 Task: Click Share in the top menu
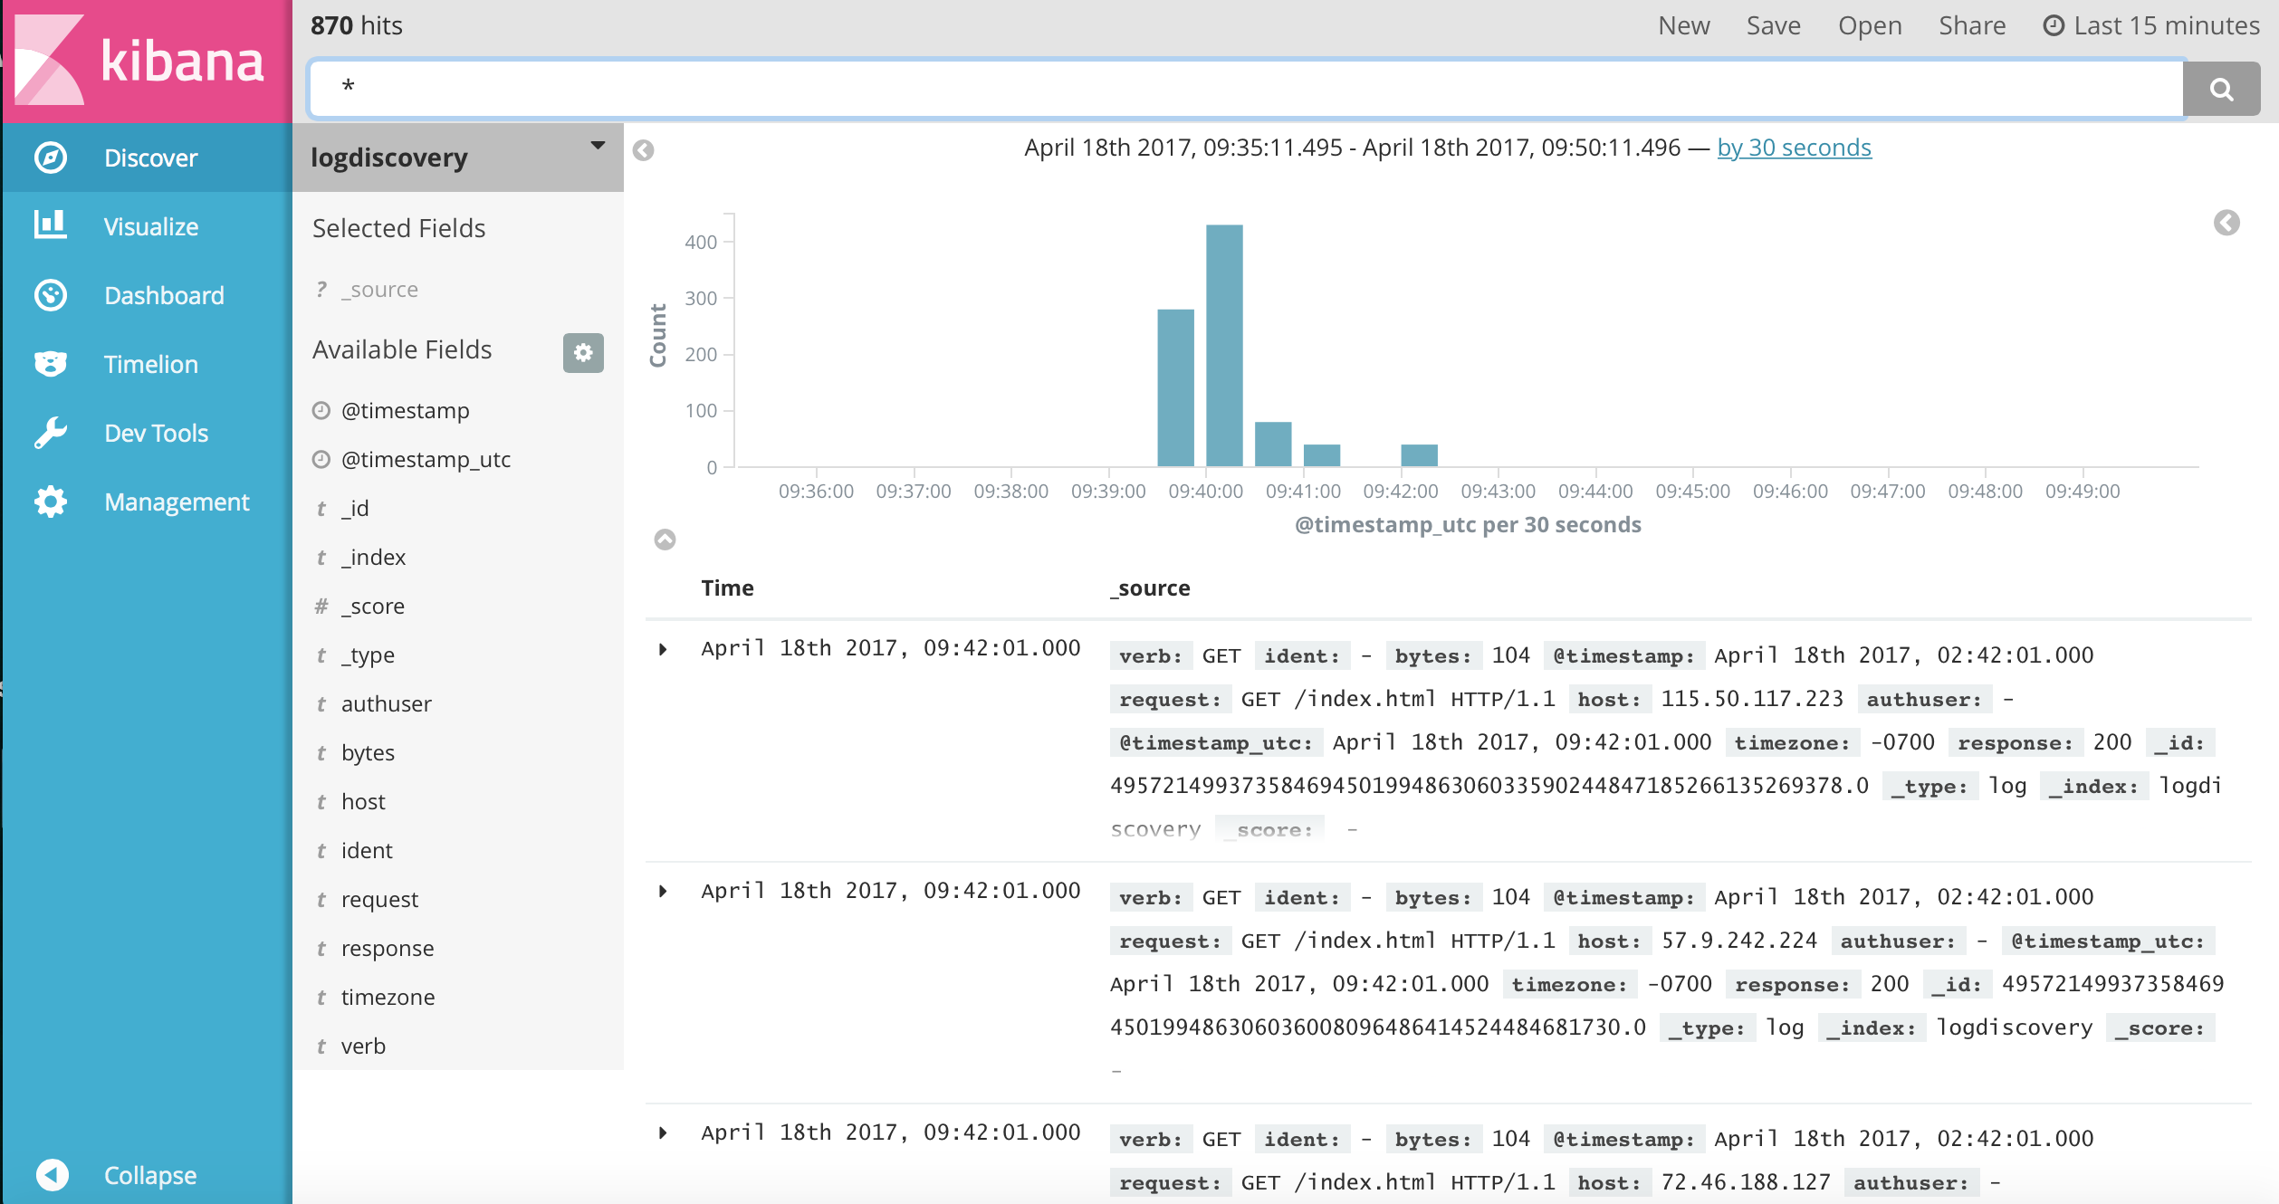tap(1971, 25)
